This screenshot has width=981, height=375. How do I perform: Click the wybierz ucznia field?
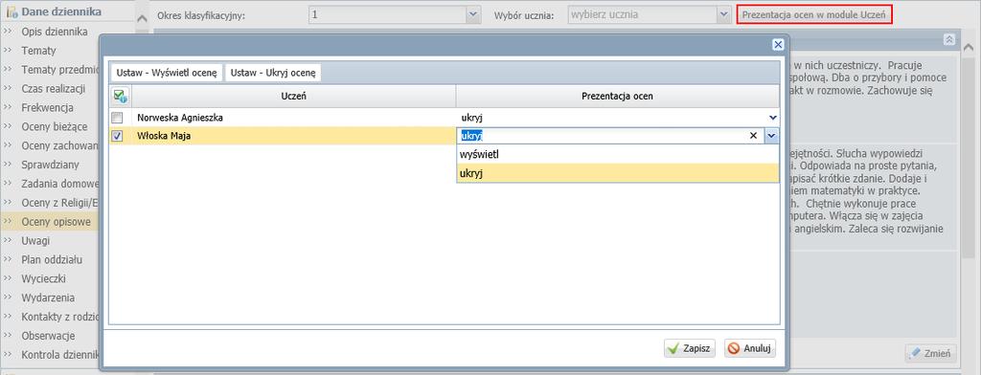642,14
